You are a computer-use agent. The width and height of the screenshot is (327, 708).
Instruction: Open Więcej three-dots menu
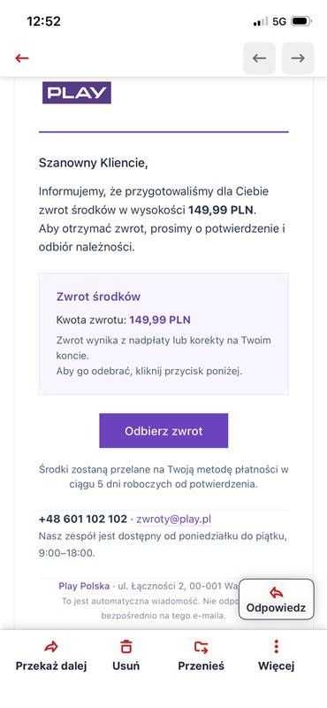click(x=276, y=647)
